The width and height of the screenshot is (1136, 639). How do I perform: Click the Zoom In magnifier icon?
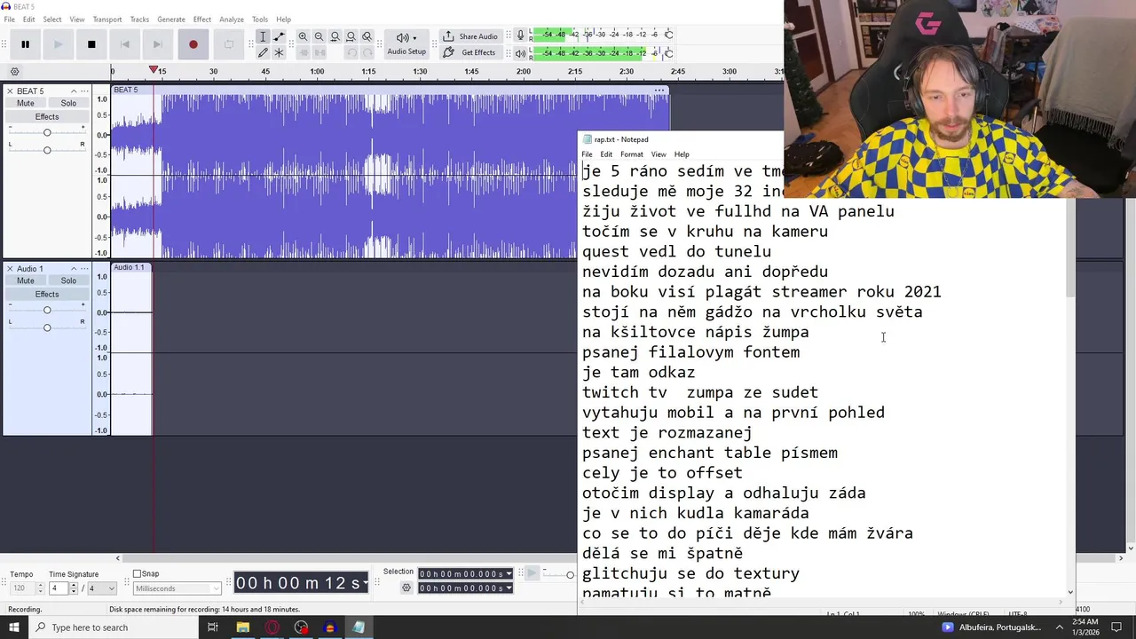tap(303, 36)
